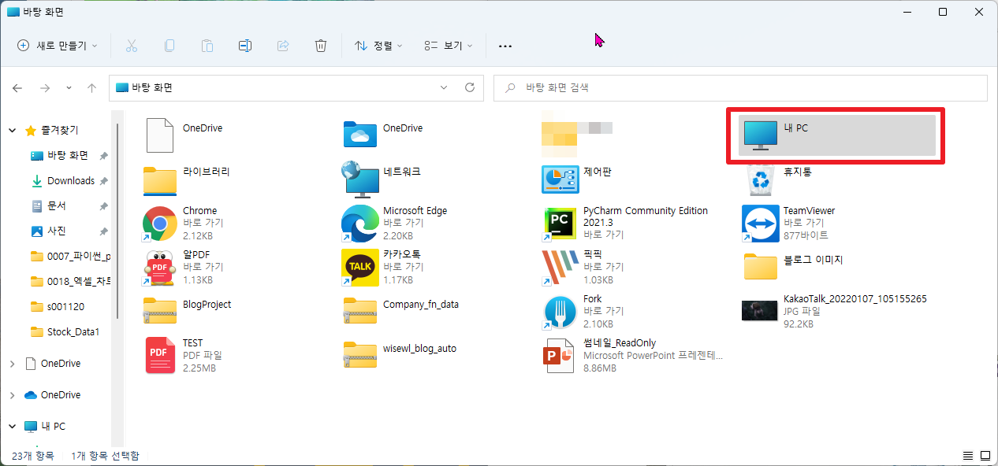Switch to details view in status bar
Viewport: 998px width, 466px height.
point(968,456)
